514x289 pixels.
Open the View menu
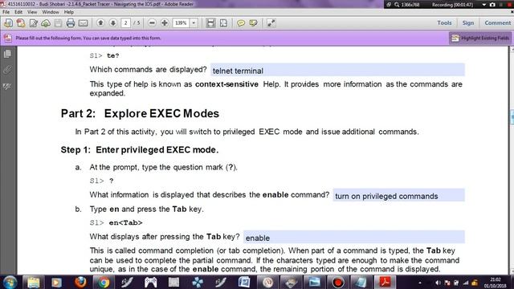tap(32, 12)
